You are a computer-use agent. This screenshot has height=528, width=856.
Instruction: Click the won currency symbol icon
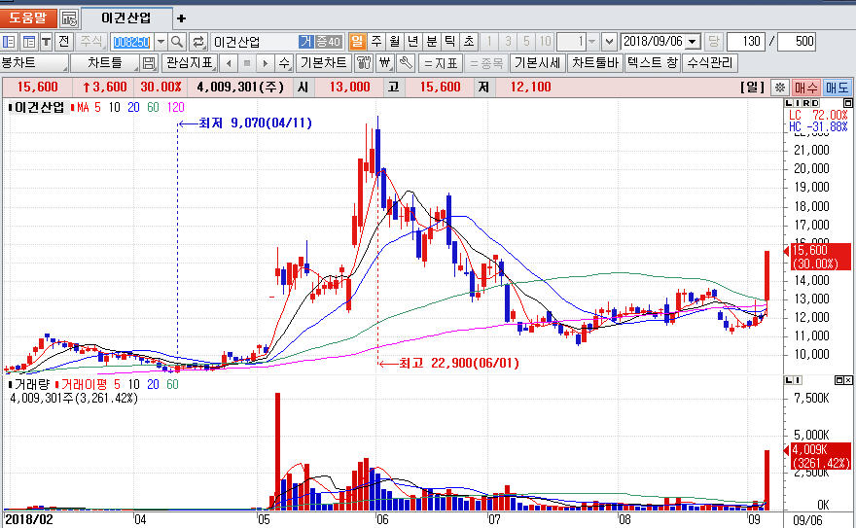[x=384, y=63]
